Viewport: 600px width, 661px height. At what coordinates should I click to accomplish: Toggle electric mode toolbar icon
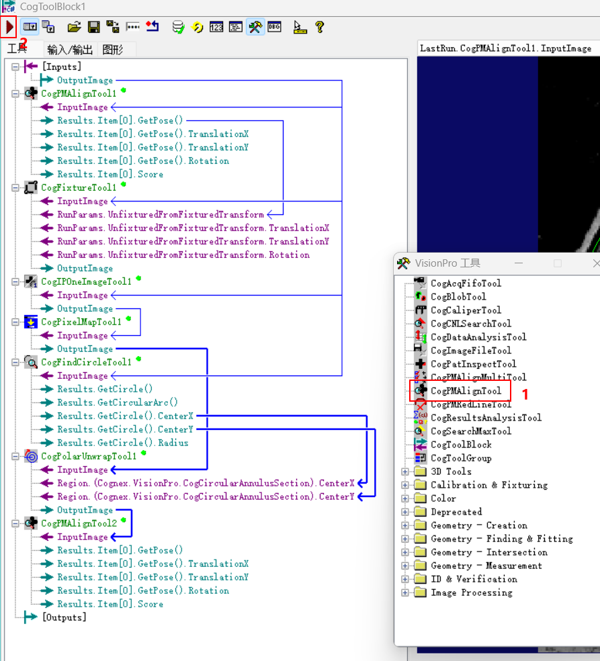pyautogui.click(x=30, y=27)
